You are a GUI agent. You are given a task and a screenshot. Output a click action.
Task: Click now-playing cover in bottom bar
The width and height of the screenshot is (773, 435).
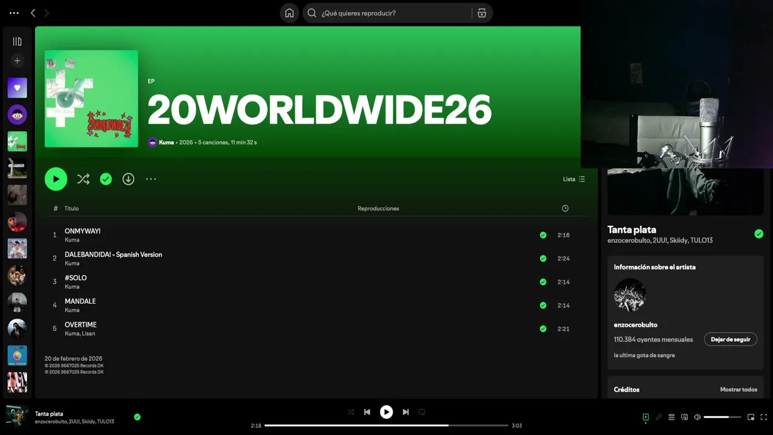point(17,417)
